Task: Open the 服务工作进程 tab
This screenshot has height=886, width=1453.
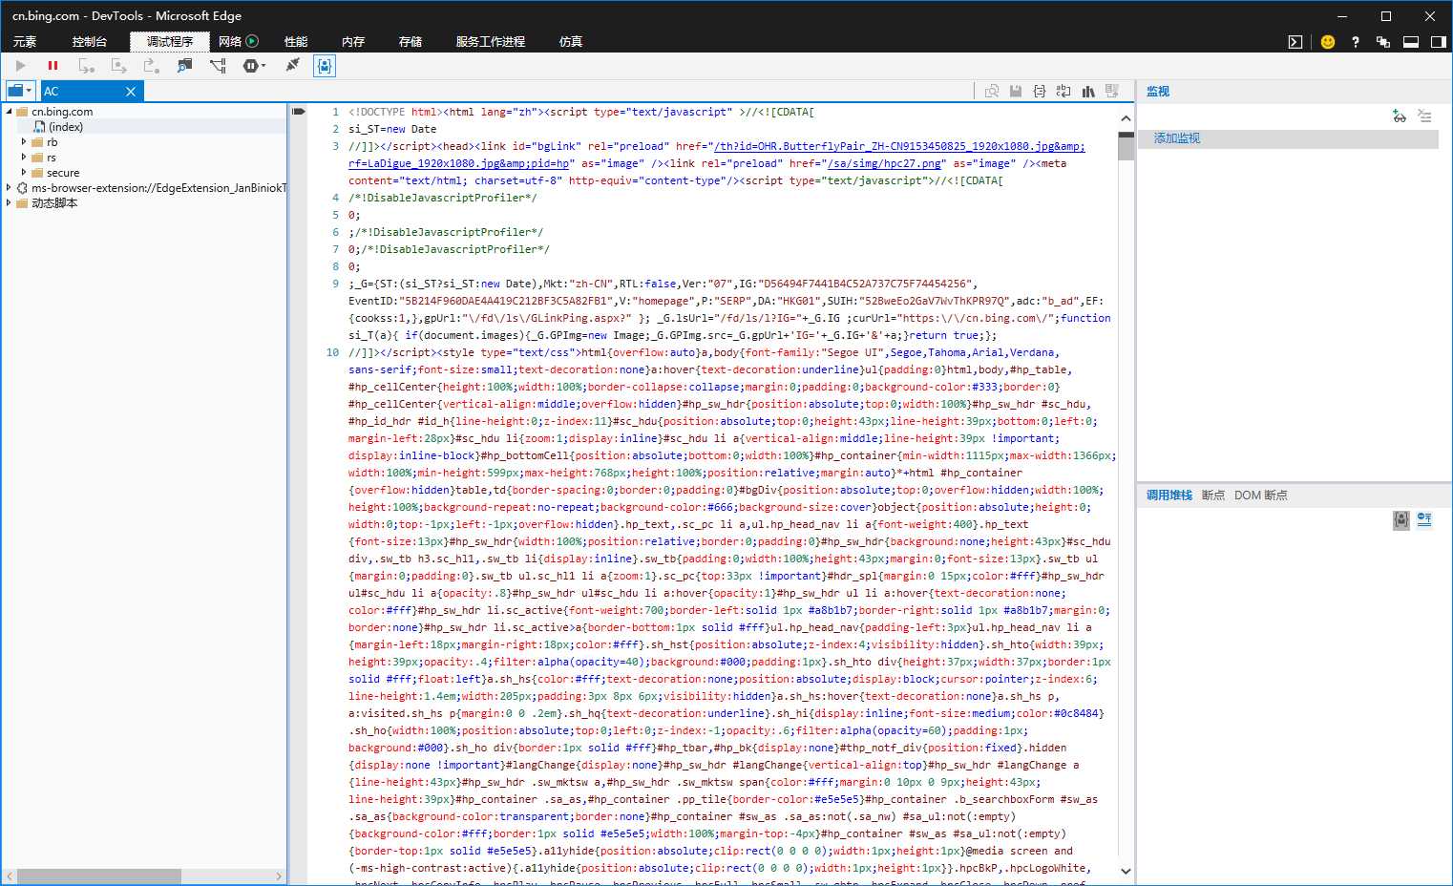Action: pos(491,42)
